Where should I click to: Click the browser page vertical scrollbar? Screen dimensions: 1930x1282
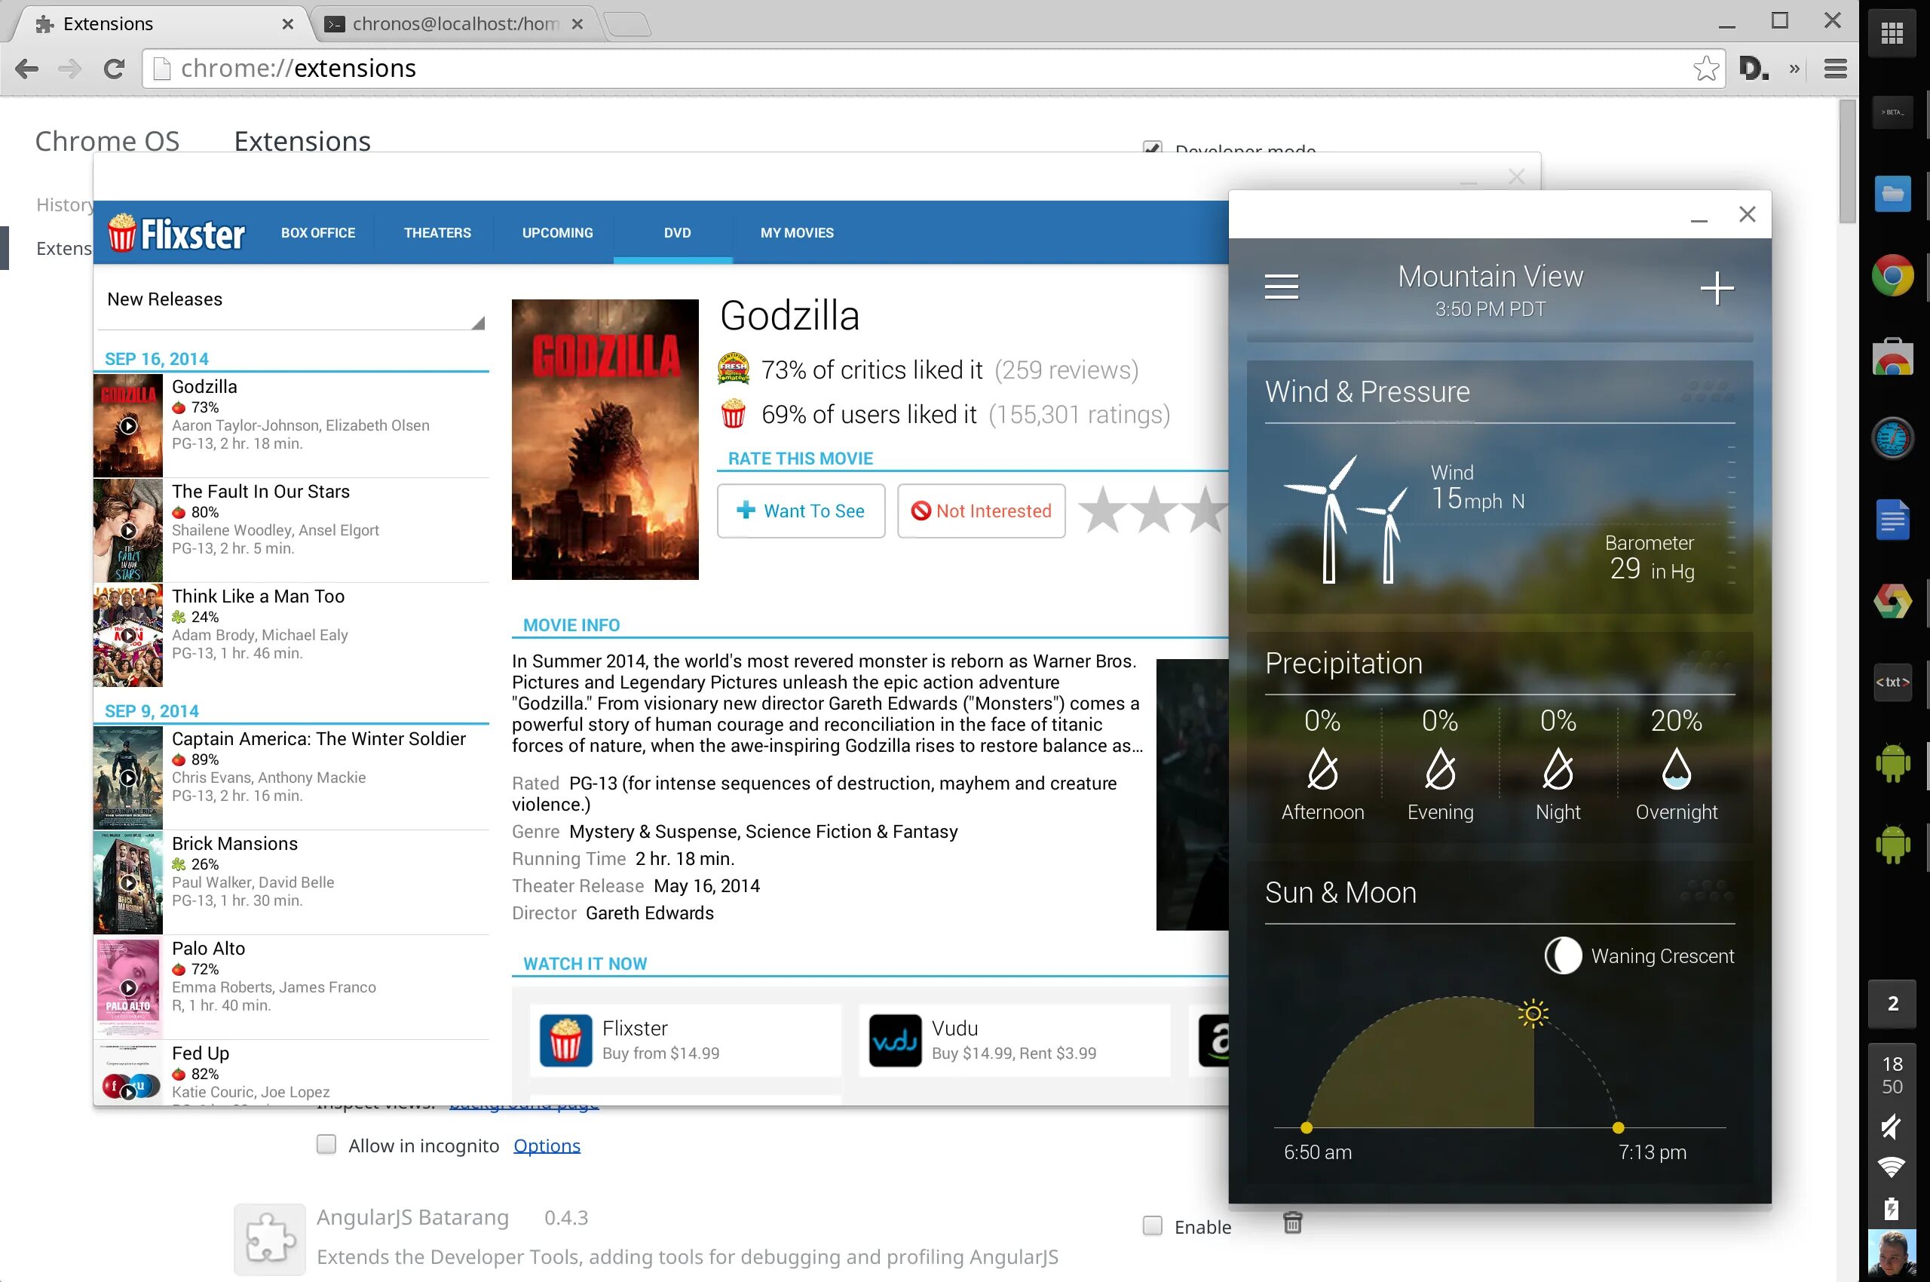[1846, 162]
